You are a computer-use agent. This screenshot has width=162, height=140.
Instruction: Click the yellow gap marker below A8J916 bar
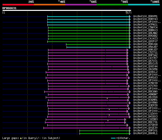point(107,98)
